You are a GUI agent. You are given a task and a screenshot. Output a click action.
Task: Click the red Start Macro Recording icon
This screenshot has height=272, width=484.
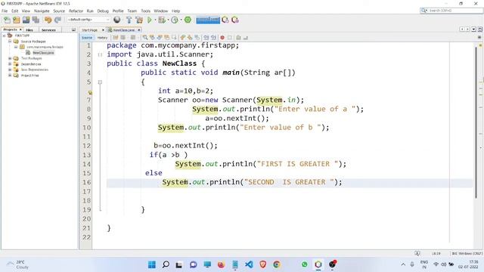coord(222,38)
